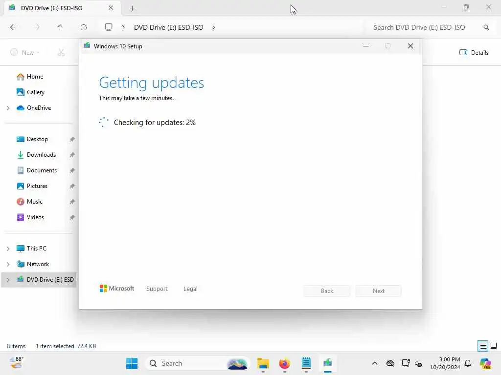Screen dimensions: 501x375
Task: Open the Legal link in Setup
Action: (x=190, y=289)
